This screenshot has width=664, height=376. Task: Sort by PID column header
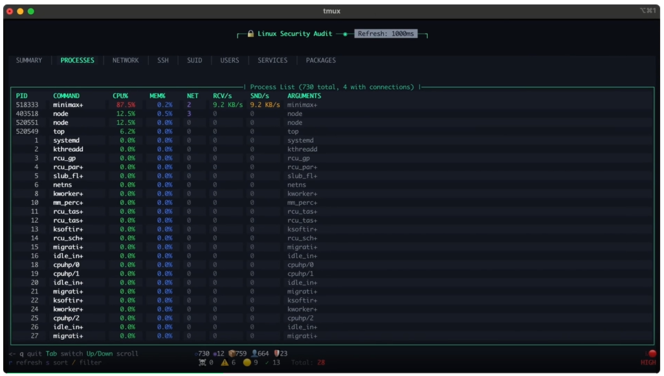tap(22, 96)
